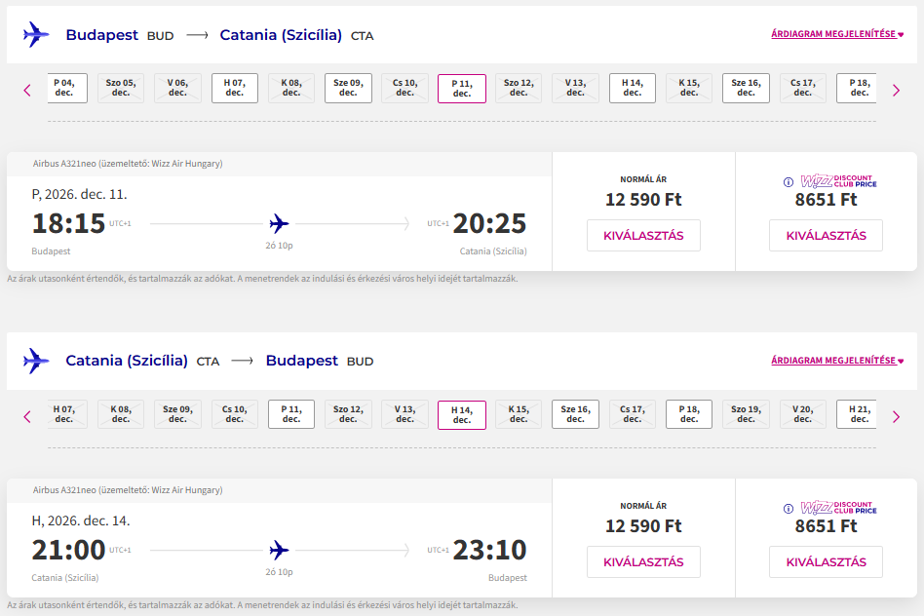Click info icon next to outbound Wizz Discount Club price

789,182
